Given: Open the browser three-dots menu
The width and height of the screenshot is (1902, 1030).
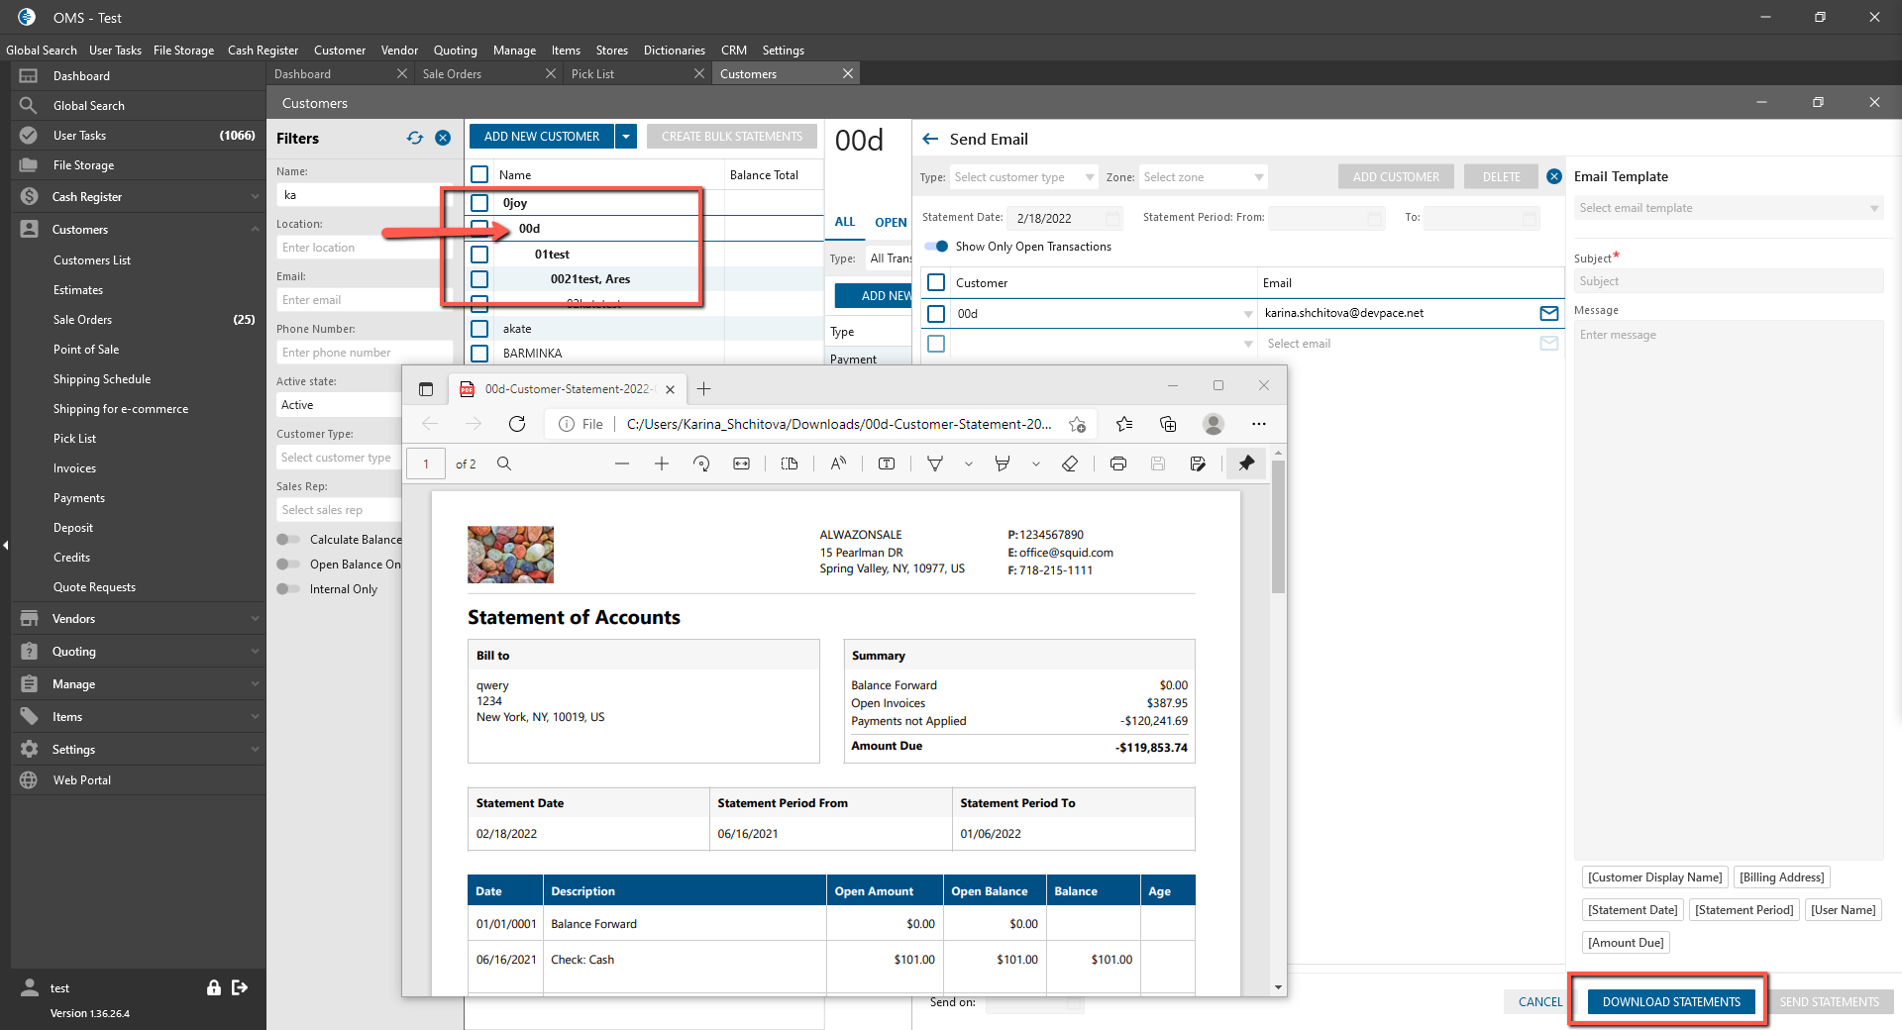Looking at the screenshot, I should tap(1258, 424).
